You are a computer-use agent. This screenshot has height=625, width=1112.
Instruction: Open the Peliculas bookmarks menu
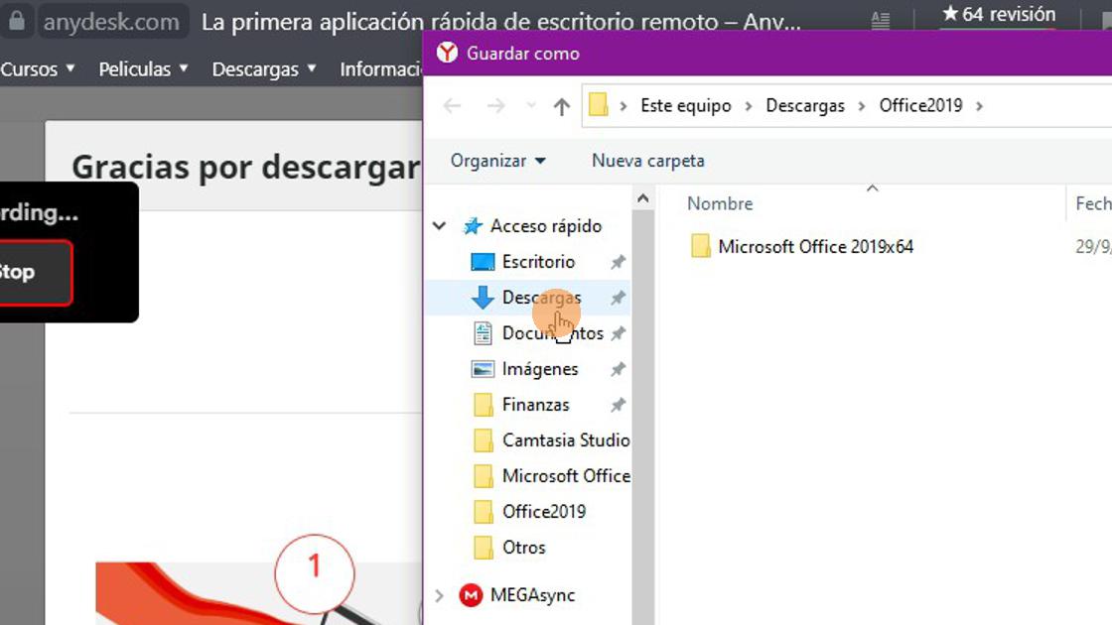[143, 68]
